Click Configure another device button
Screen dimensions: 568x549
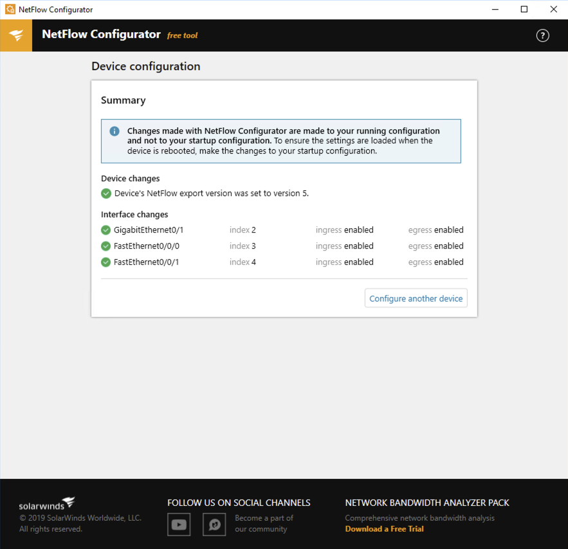(x=416, y=298)
